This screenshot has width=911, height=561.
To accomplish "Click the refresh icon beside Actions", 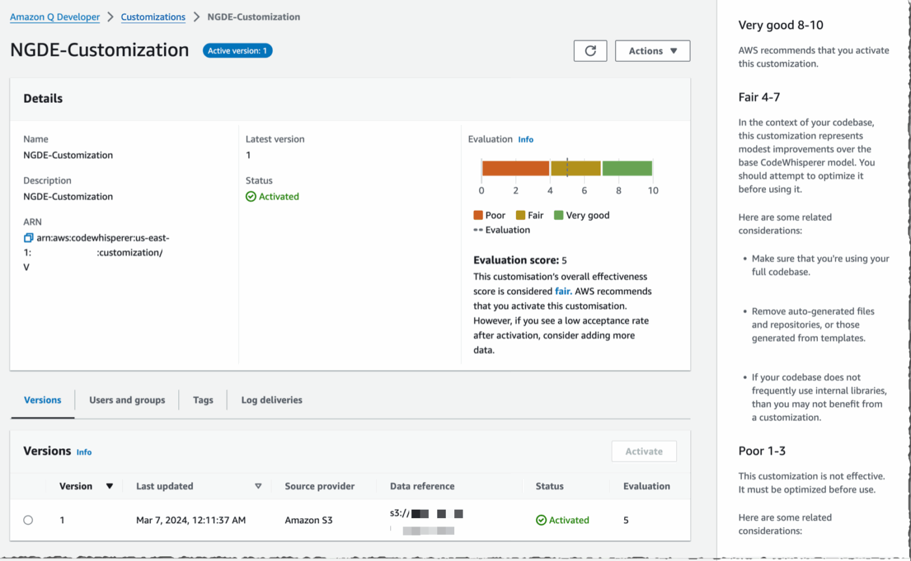I will [590, 51].
